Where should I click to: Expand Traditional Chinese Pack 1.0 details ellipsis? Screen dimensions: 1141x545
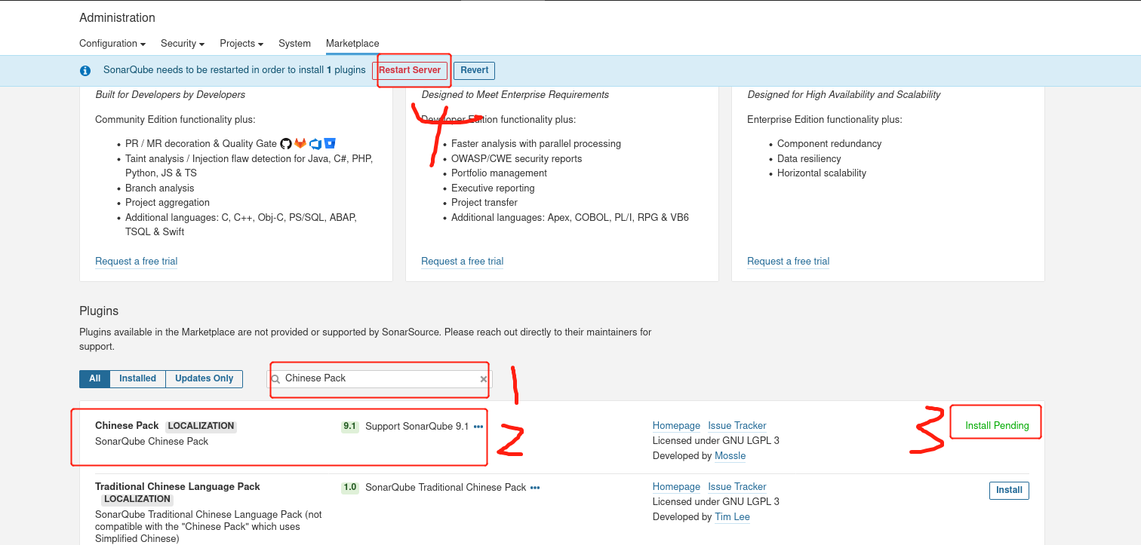(535, 488)
